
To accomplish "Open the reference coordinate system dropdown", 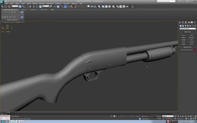I will click(x=46, y=6).
